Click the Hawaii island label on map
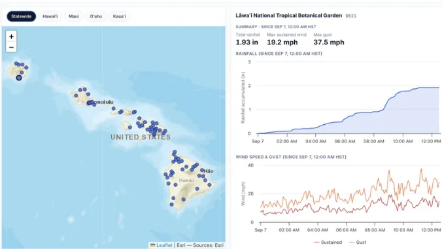The height and width of the screenshot is (249, 442). tap(186, 180)
